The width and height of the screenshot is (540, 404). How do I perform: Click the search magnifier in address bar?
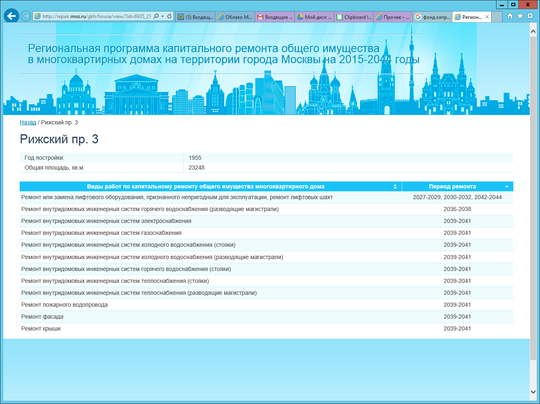156,16
